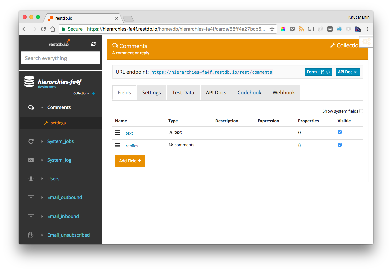Open the Email_inbound collection
This screenshot has height=271, width=392.
pos(63,216)
